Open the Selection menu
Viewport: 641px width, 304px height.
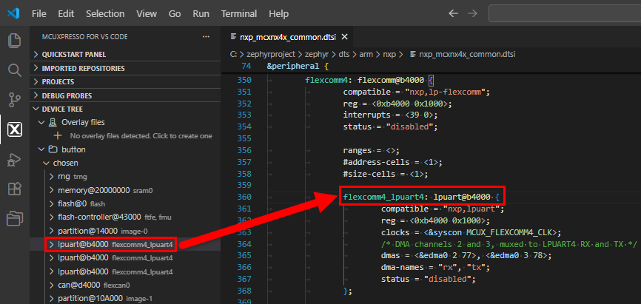pyautogui.click(x=105, y=13)
